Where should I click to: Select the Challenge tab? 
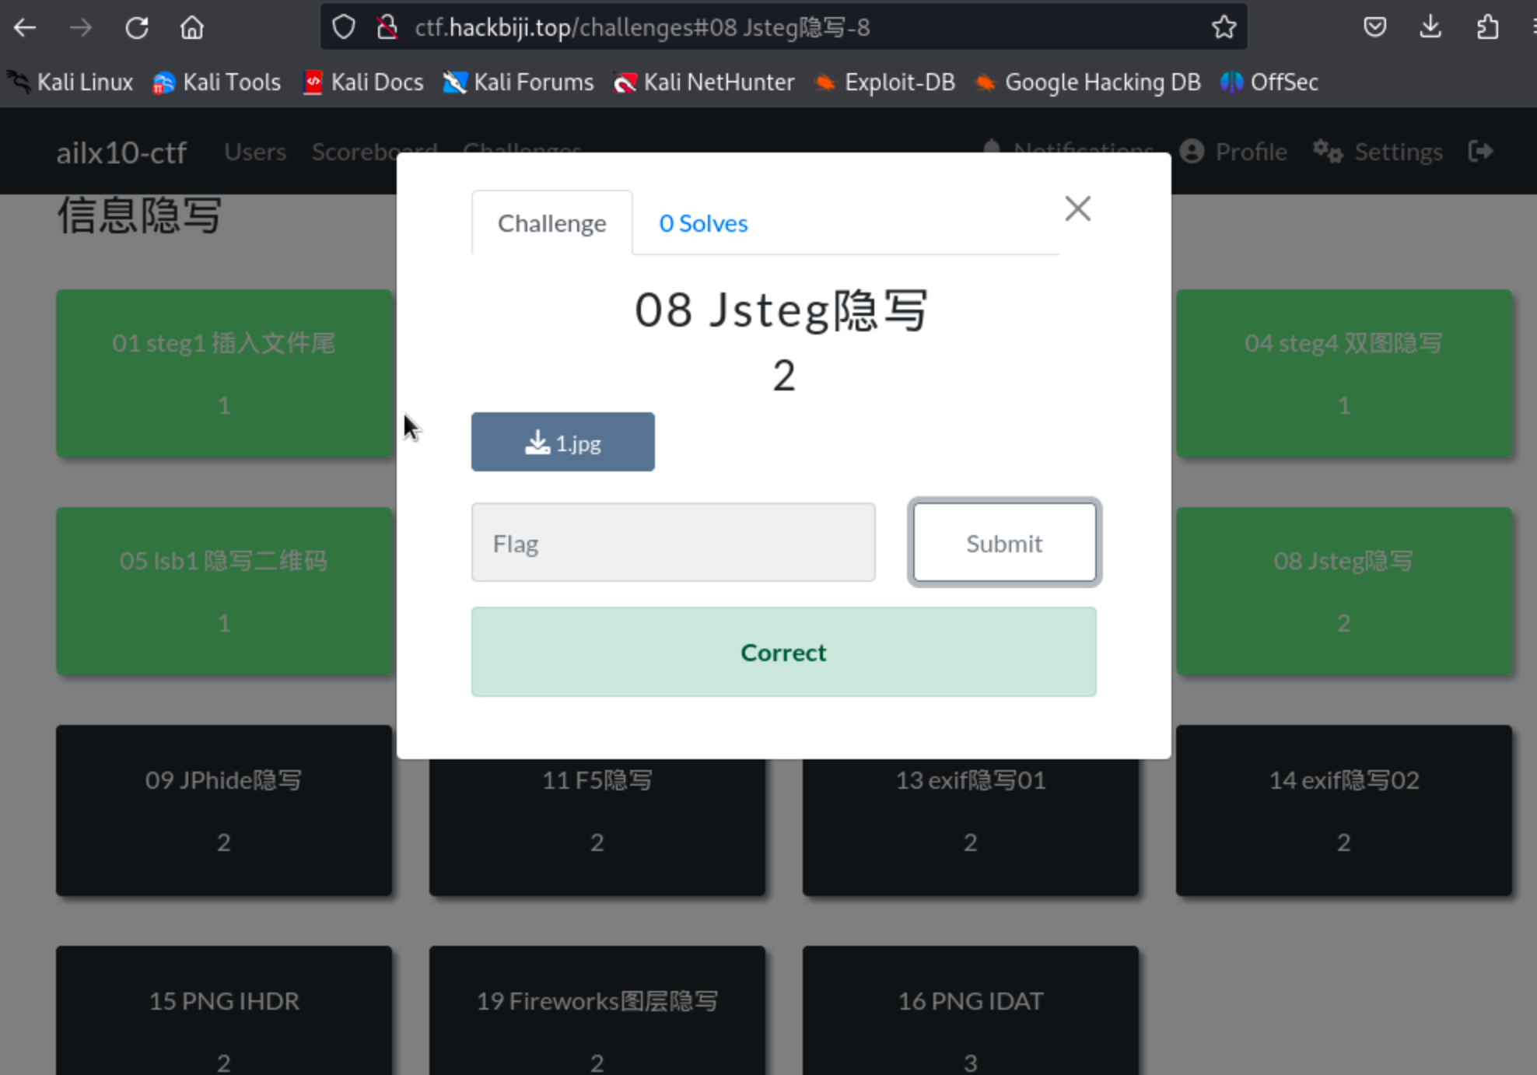tap(551, 223)
